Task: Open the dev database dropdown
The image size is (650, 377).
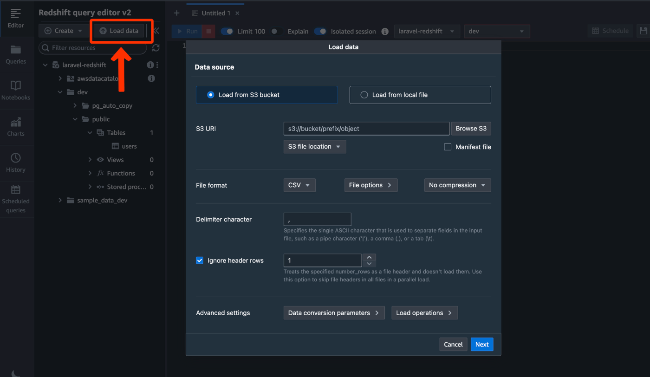Action: pyautogui.click(x=497, y=31)
